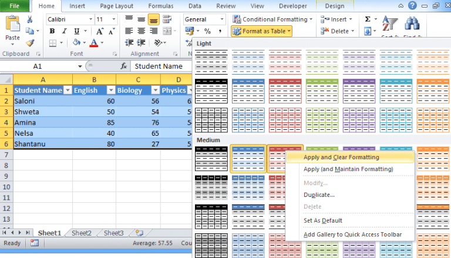This screenshot has width=451, height=258.
Task: Select the black Table Style Medium thumbnail
Action: coord(211,159)
